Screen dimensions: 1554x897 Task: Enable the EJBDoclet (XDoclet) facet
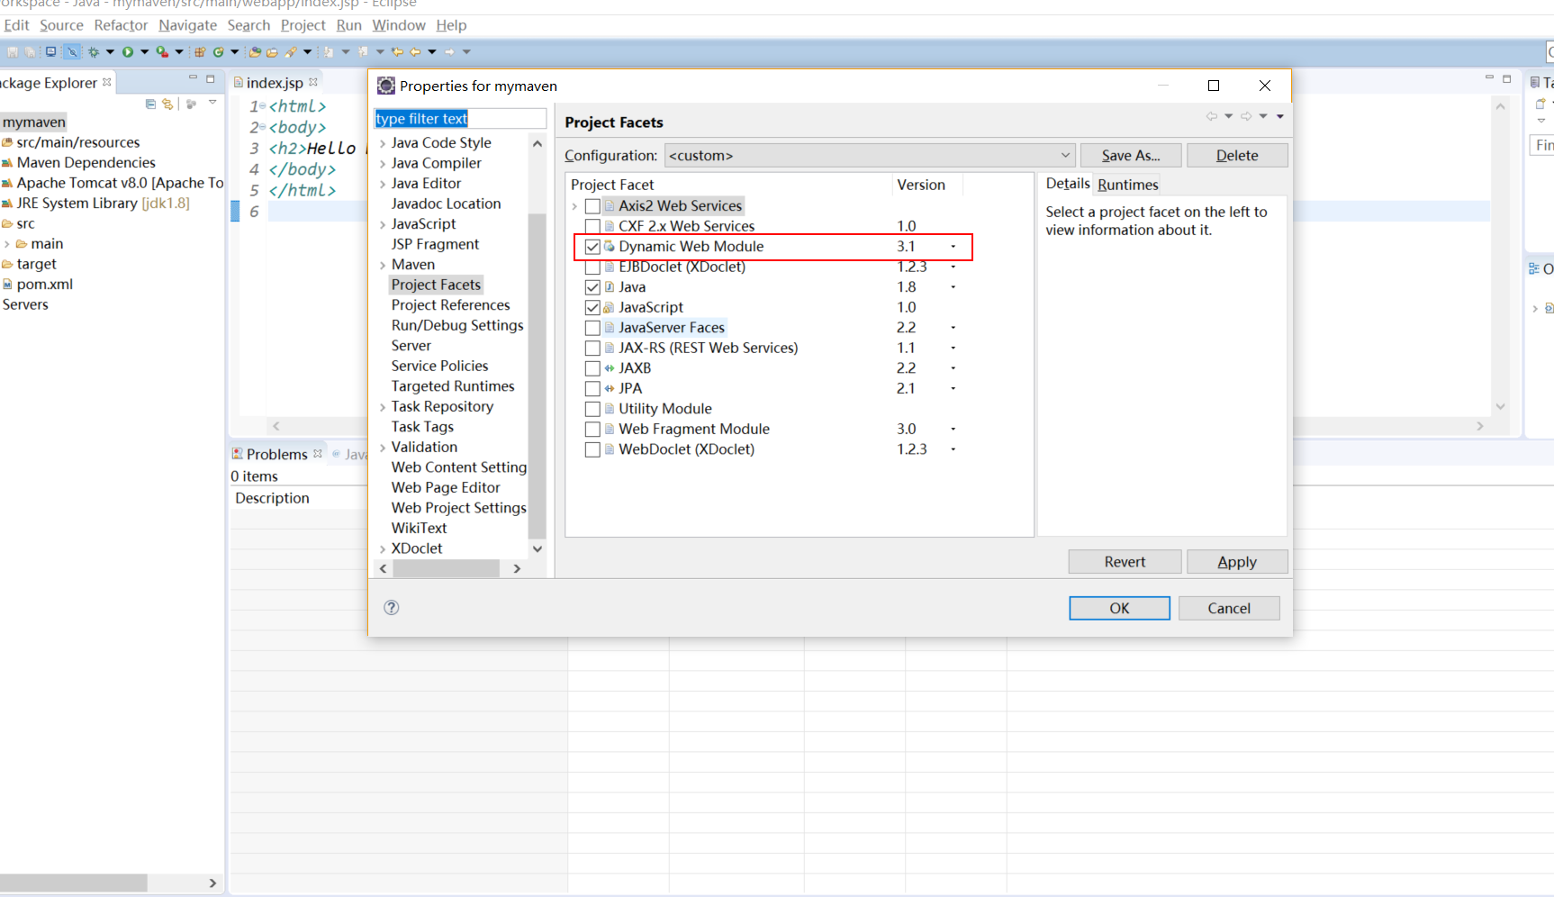click(592, 267)
